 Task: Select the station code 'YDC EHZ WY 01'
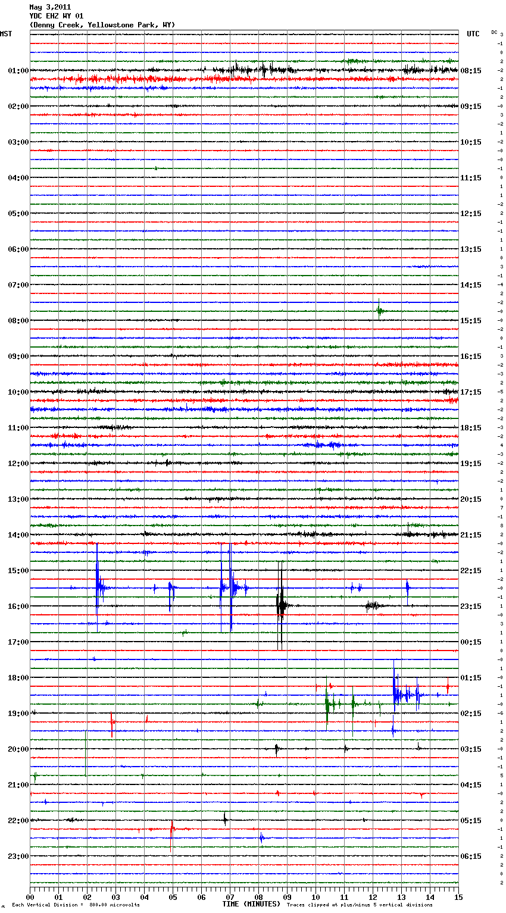[57, 16]
